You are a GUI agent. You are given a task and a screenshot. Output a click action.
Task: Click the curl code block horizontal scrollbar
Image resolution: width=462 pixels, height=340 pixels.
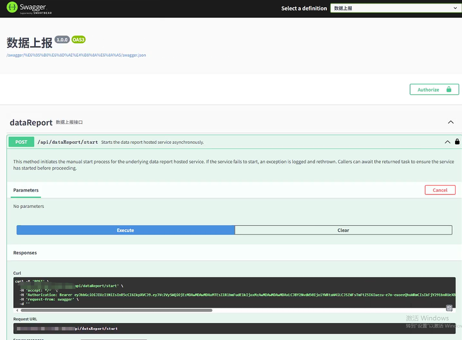pos(115,311)
